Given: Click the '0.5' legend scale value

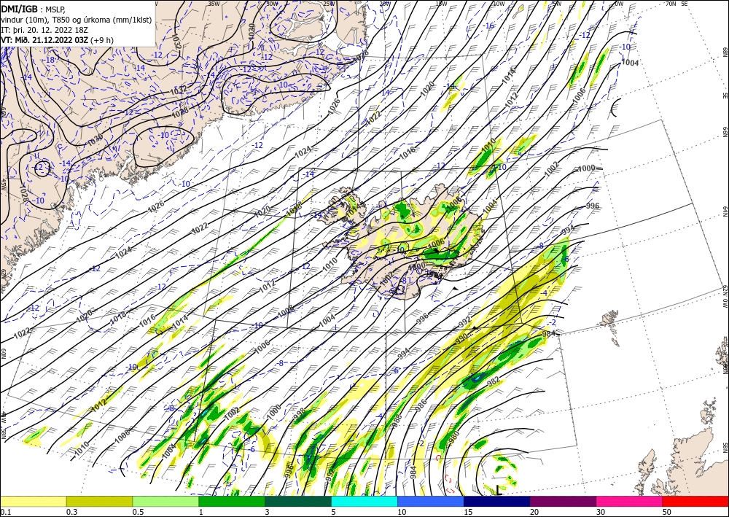Looking at the screenshot, I should coord(138,512).
